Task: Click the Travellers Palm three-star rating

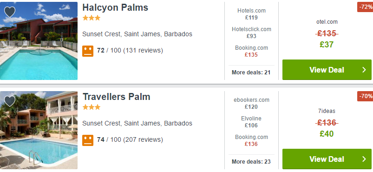Action: coord(92,107)
